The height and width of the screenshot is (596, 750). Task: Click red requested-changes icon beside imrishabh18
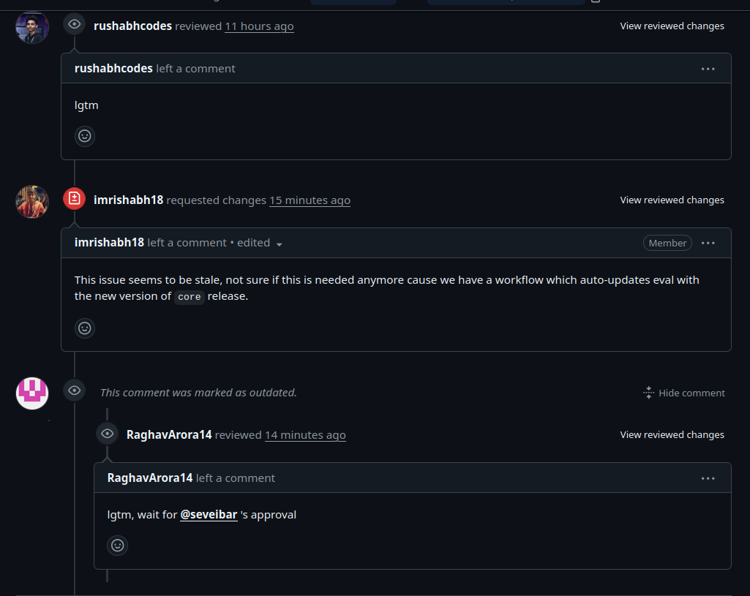[74, 198]
